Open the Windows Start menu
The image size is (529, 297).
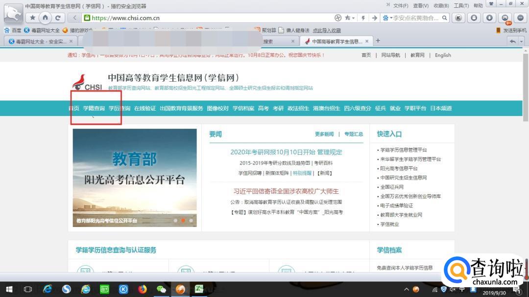pyautogui.click(x=9, y=289)
